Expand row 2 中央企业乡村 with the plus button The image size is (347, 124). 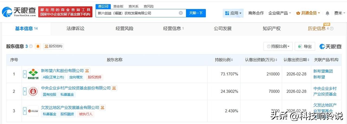coord(25,91)
